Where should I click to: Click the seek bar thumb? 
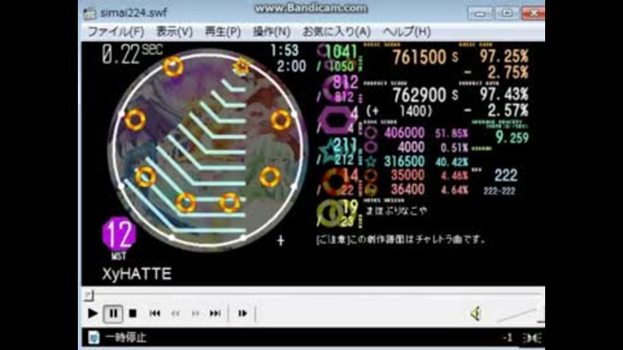click(x=90, y=296)
